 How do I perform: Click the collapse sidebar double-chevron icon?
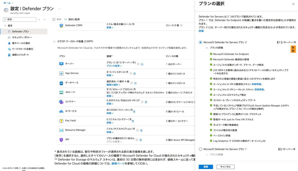click(45, 19)
